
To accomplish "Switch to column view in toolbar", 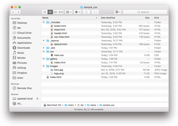I will 55,12.
